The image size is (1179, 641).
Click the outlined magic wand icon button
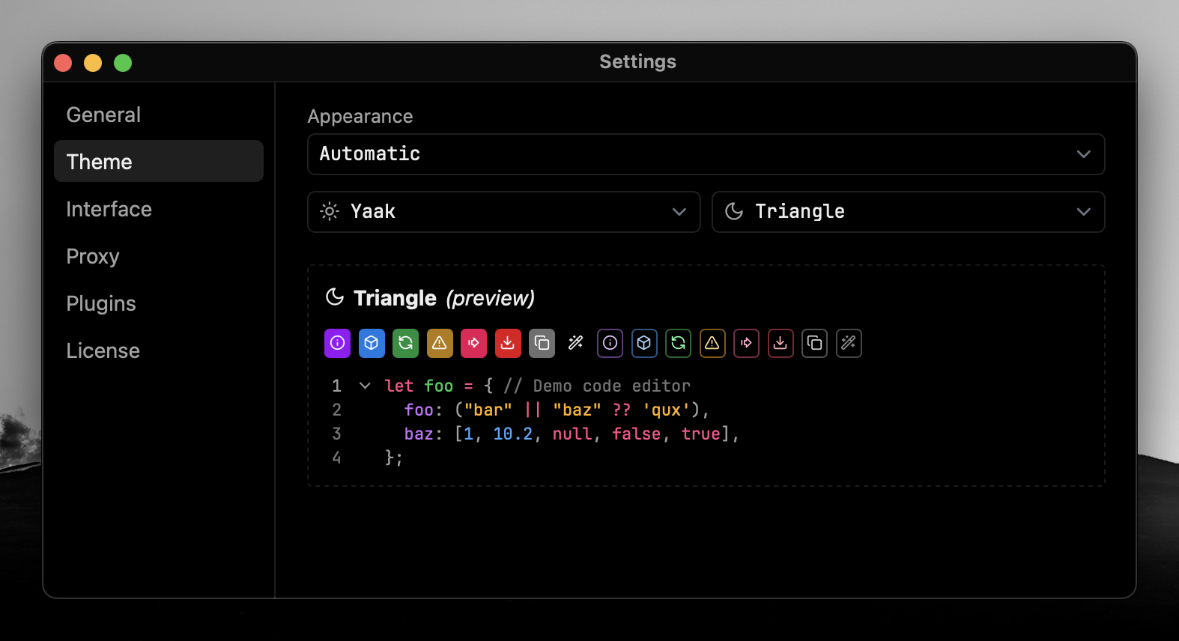point(849,343)
